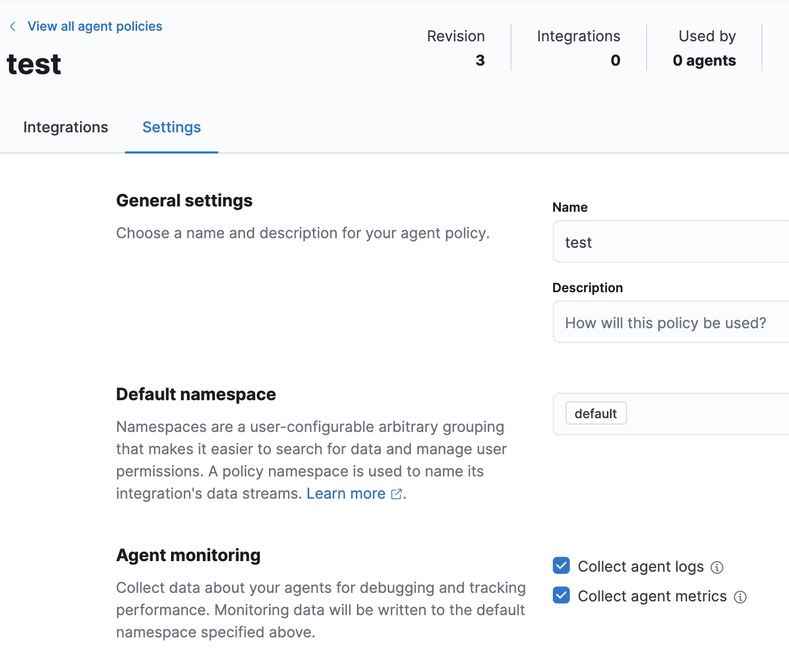Click the Agent monitoring section heading
The width and height of the screenshot is (789, 667).
pyautogui.click(x=188, y=555)
